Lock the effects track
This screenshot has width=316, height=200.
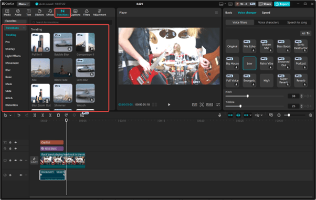click(x=10, y=149)
